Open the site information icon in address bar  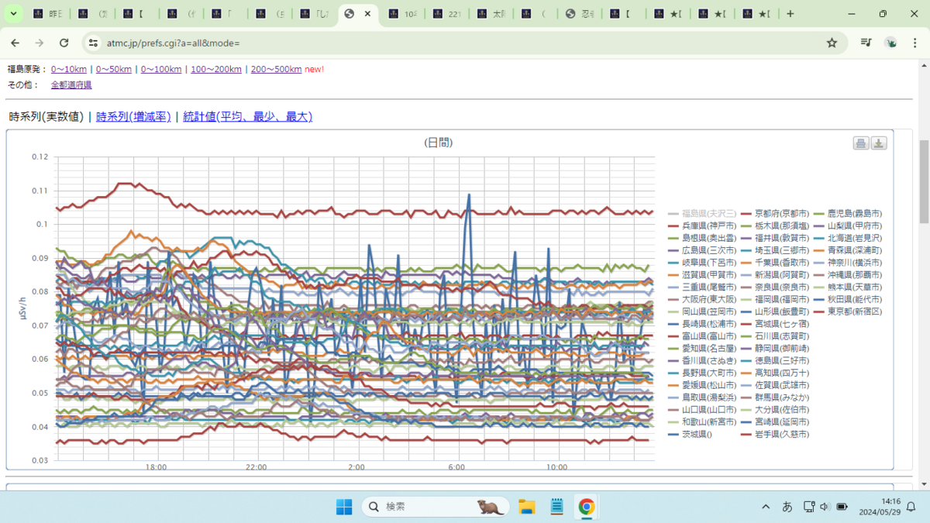(93, 43)
